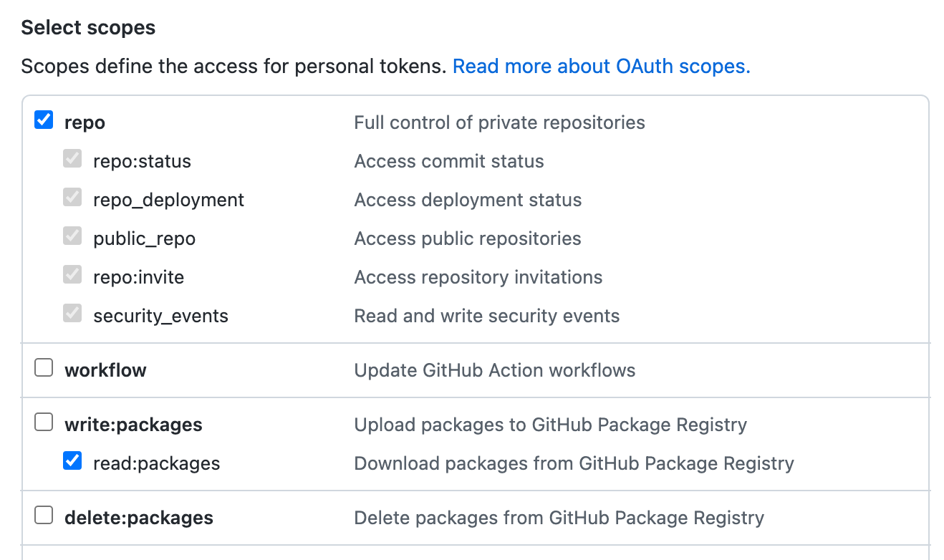Click the delete:packages label text
This screenshot has height=560, width=944.
click(x=138, y=517)
